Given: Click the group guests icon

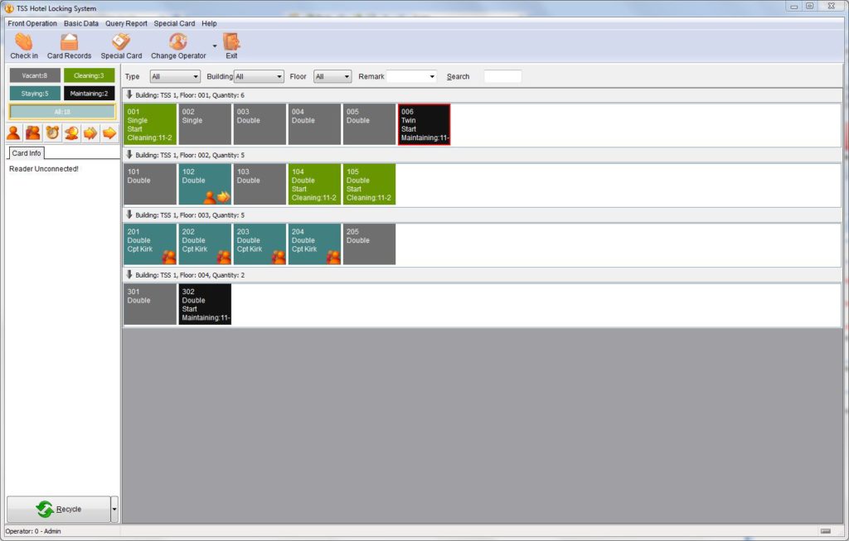Looking at the screenshot, I should click(32, 133).
